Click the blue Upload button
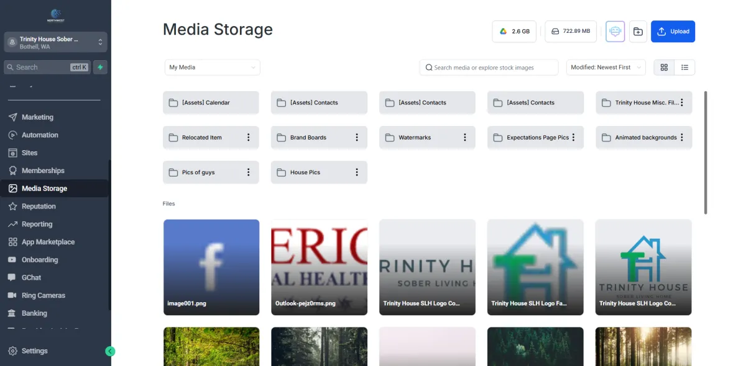This screenshot has width=746, height=366. pos(673,32)
